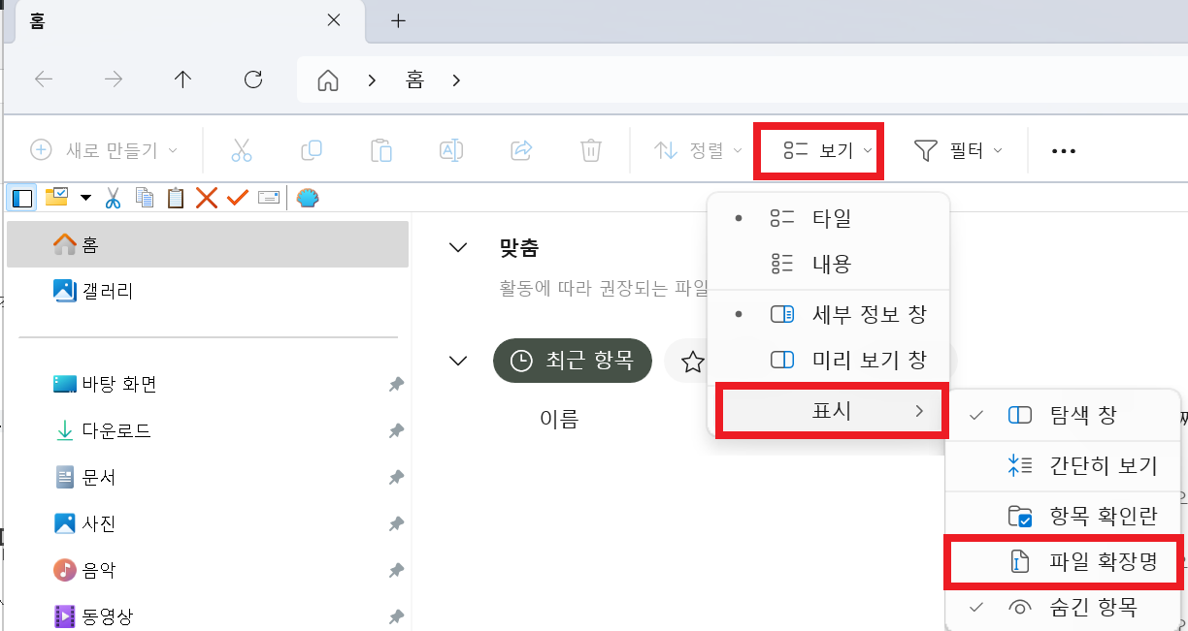The height and width of the screenshot is (631, 1188).
Task: Enable 파일 확장명 in the submenu
Action: pyautogui.click(x=1065, y=562)
